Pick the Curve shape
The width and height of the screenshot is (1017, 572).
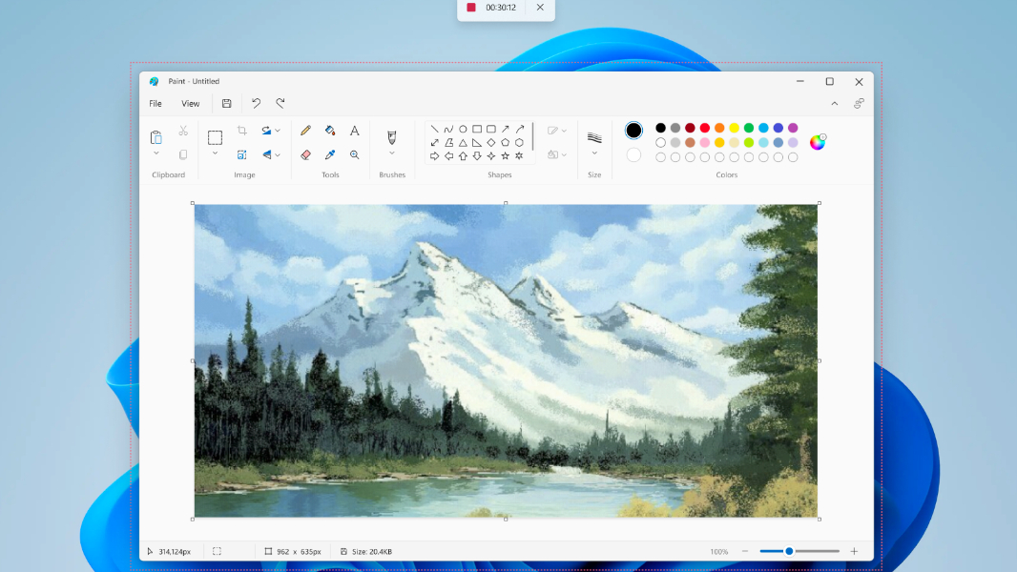tap(448, 129)
